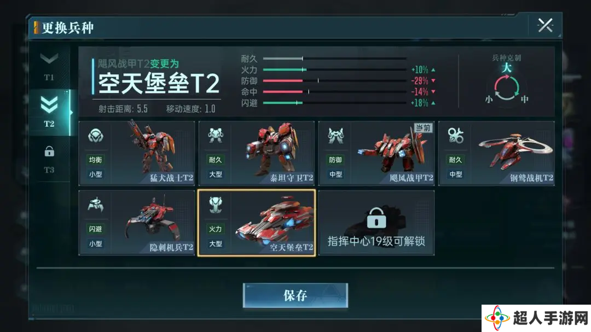Open the locked T3 tier tab
The height and width of the screenshot is (332, 591).
tap(49, 159)
